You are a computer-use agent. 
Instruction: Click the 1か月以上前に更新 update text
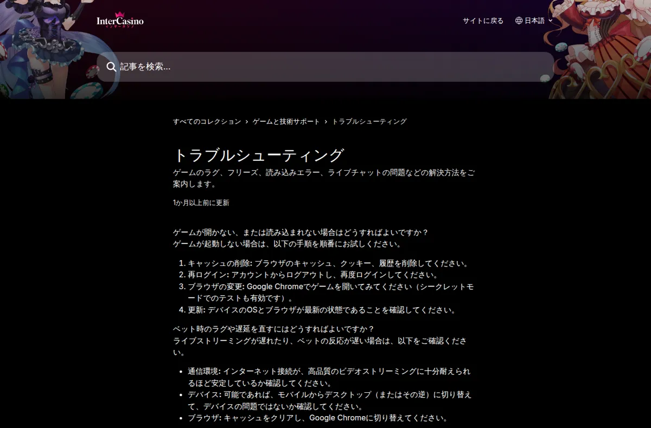pos(201,203)
